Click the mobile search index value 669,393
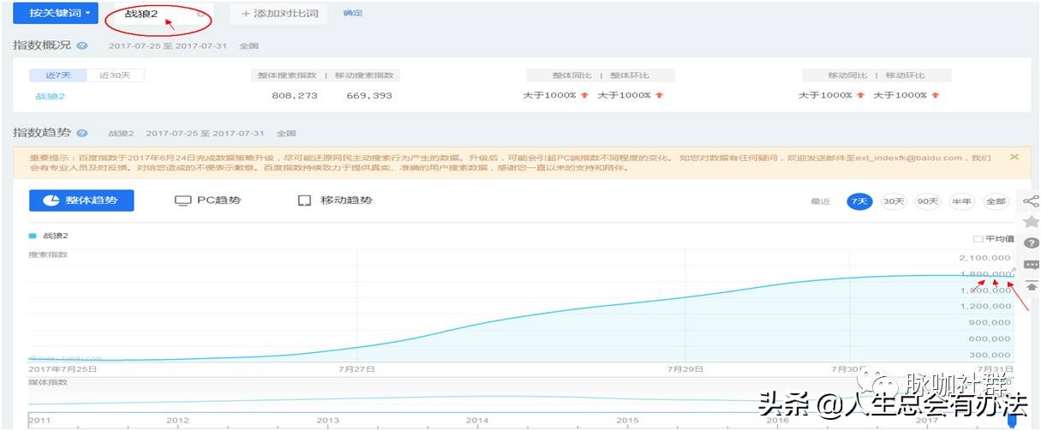This screenshot has width=1041, height=431. coord(369,95)
